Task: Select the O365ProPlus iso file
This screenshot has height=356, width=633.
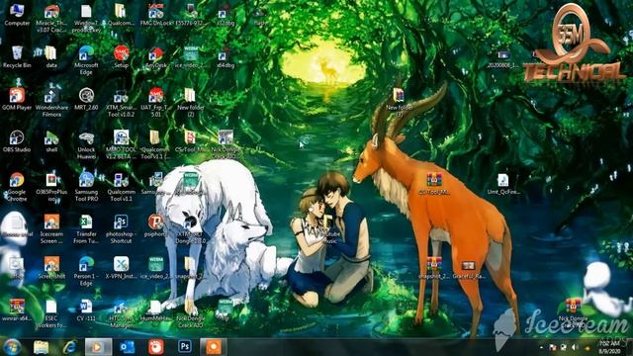Action: tap(51, 187)
